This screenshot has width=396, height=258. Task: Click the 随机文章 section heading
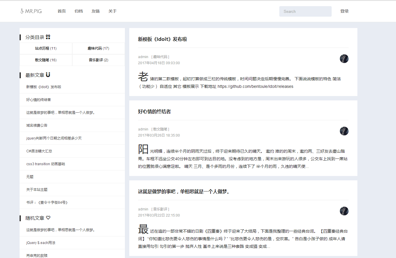coord(35,218)
